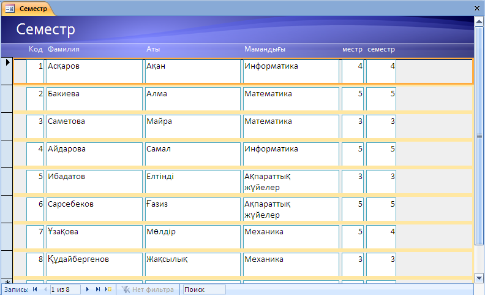The width and height of the screenshot is (485, 295).
Task: Click the last semester value in Асқаров's row
Action: pos(381,71)
